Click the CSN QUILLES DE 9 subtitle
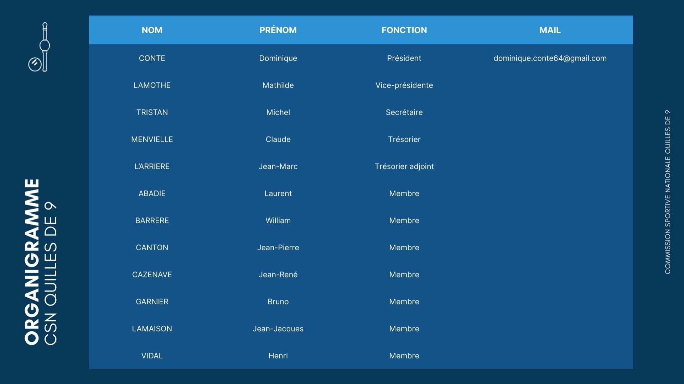This screenshot has height=384, width=684. click(50, 273)
